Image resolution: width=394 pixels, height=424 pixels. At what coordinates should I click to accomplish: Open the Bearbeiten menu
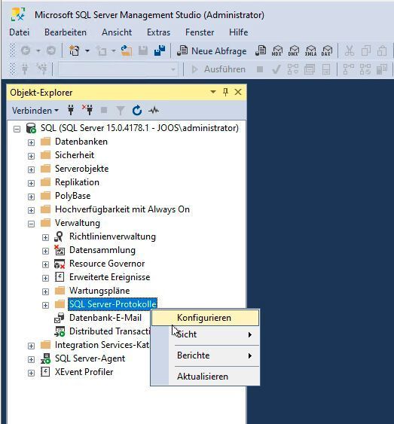(x=66, y=32)
